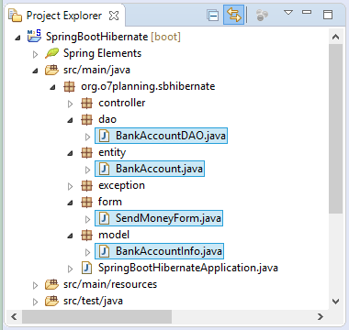Collapse the src/main/java source folder
The height and width of the screenshot is (330, 349).
(35, 71)
